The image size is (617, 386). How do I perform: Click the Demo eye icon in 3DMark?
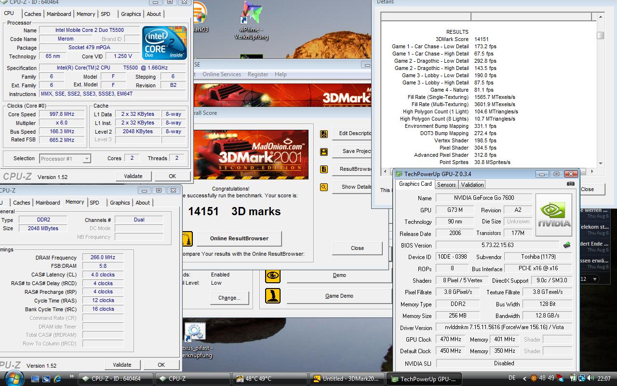point(273,275)
